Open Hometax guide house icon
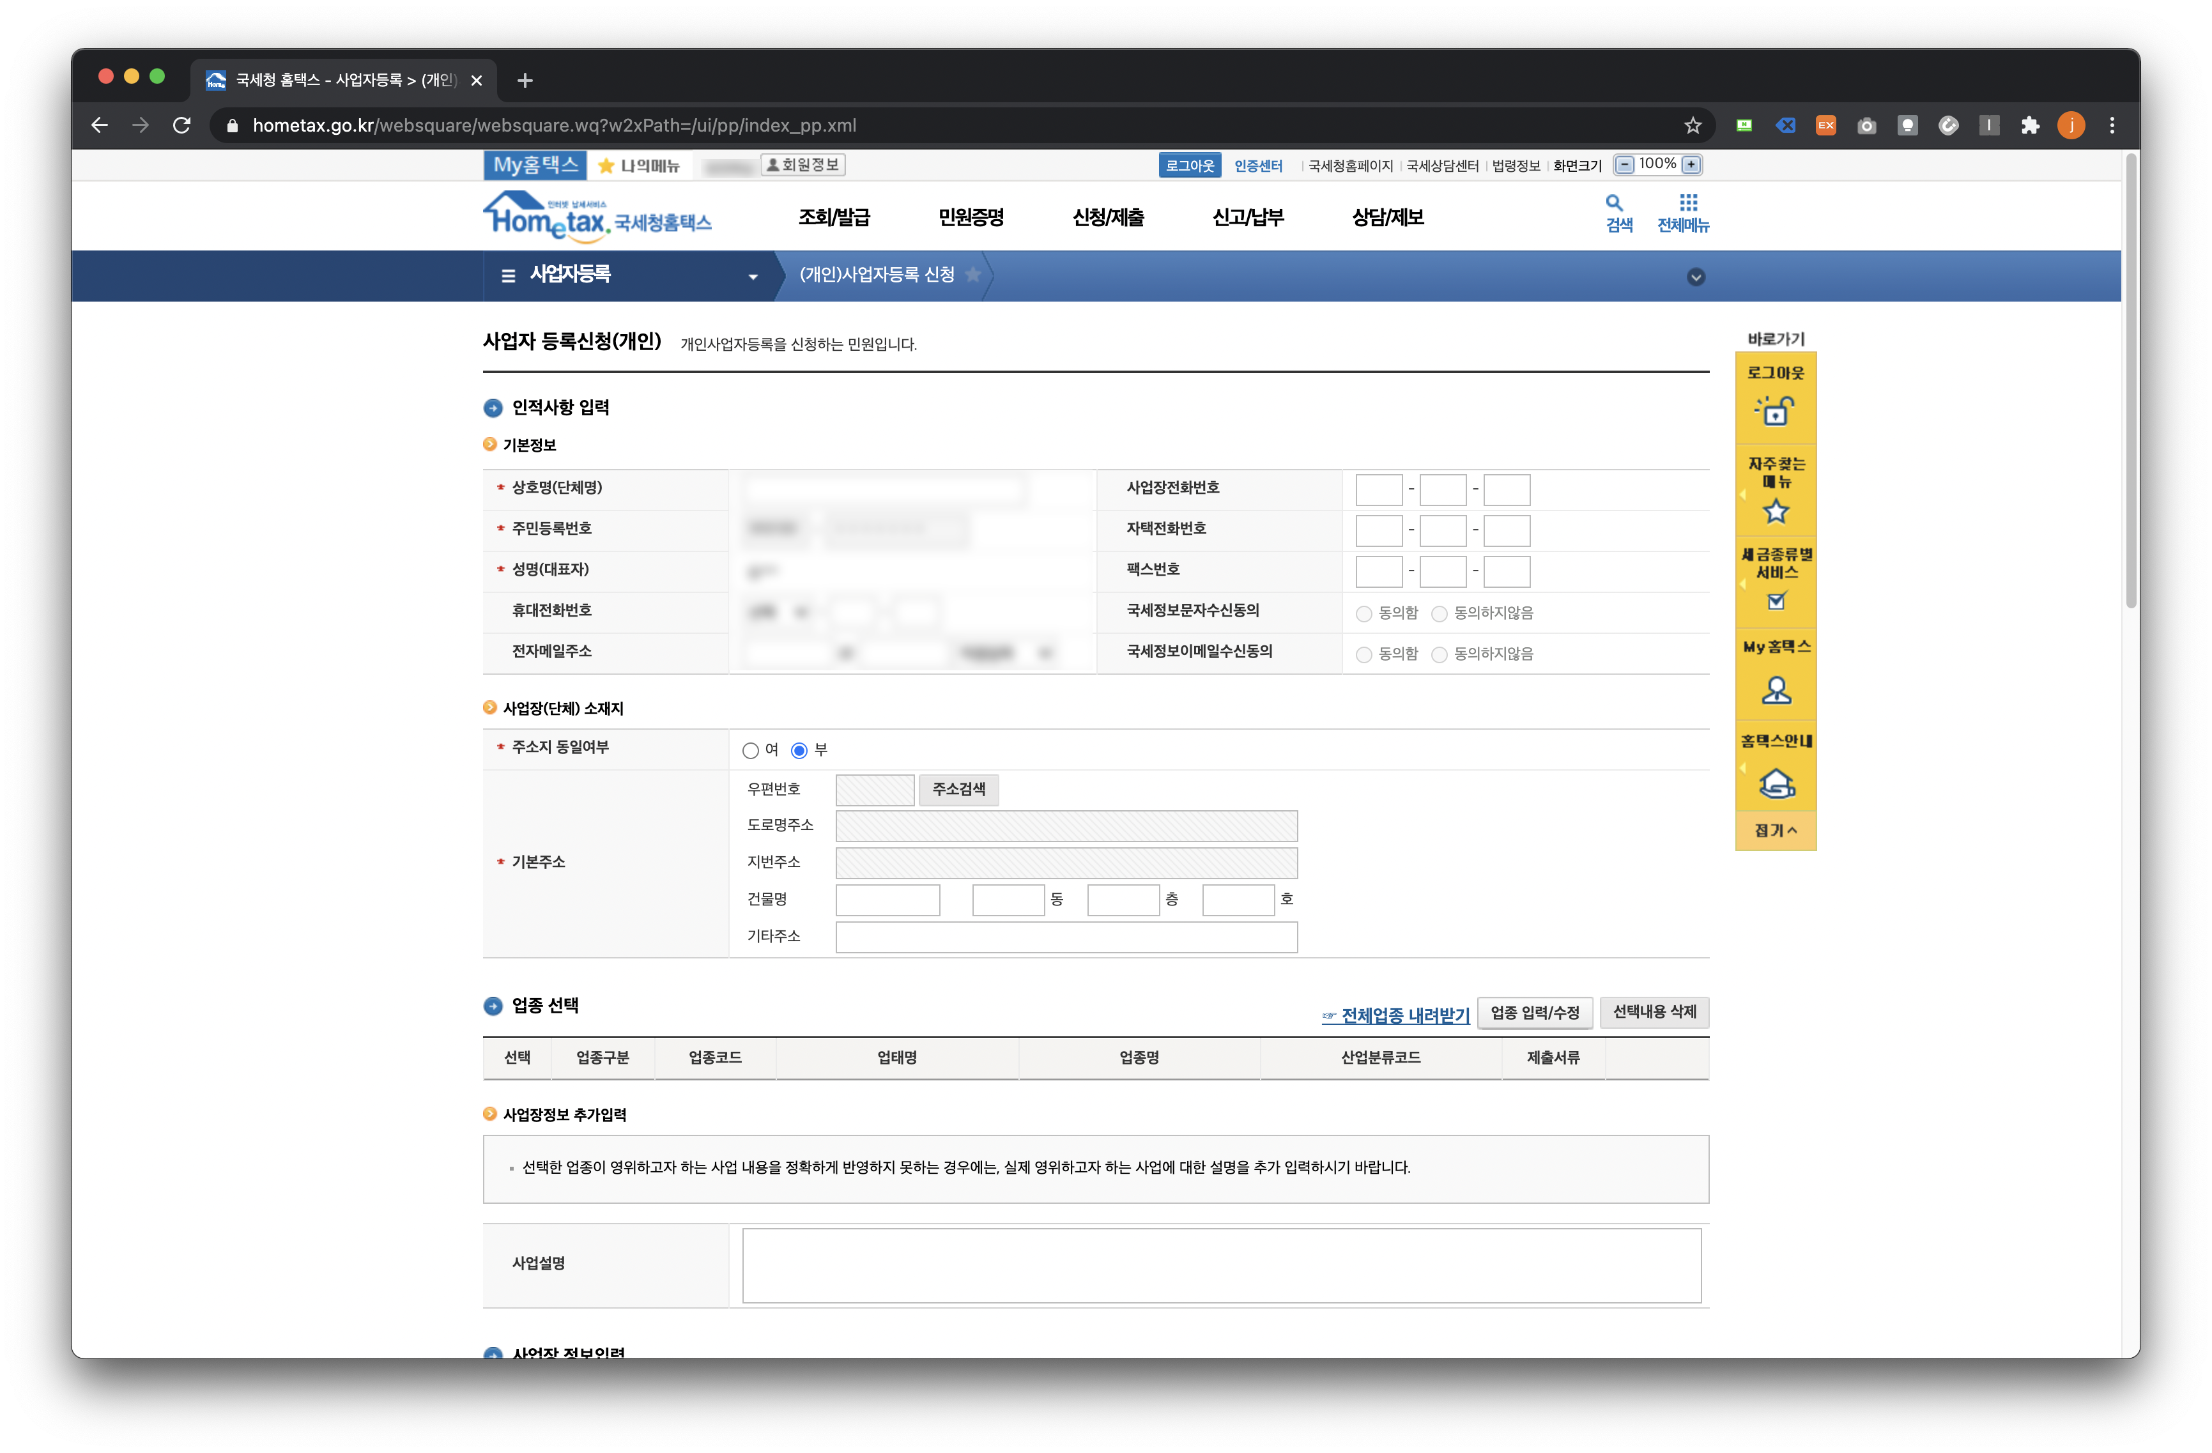 coord(1776,783)
